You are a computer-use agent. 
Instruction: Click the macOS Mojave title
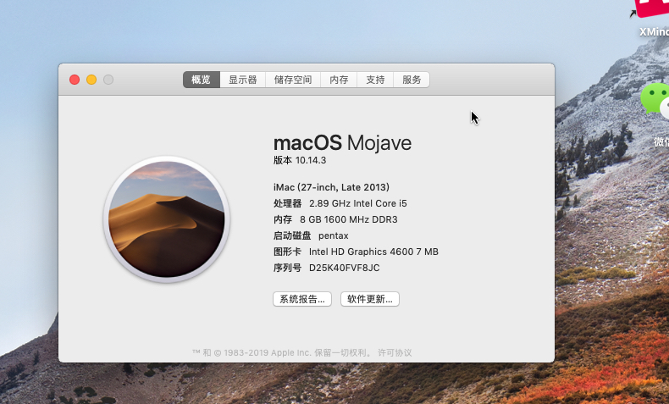point(342,143)
